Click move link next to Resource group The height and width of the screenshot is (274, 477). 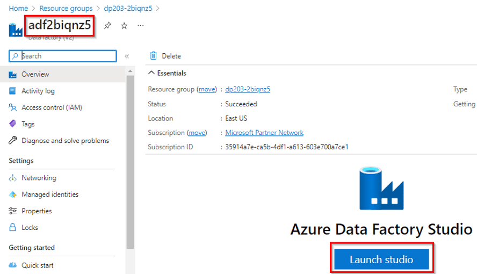click(207, 89)
